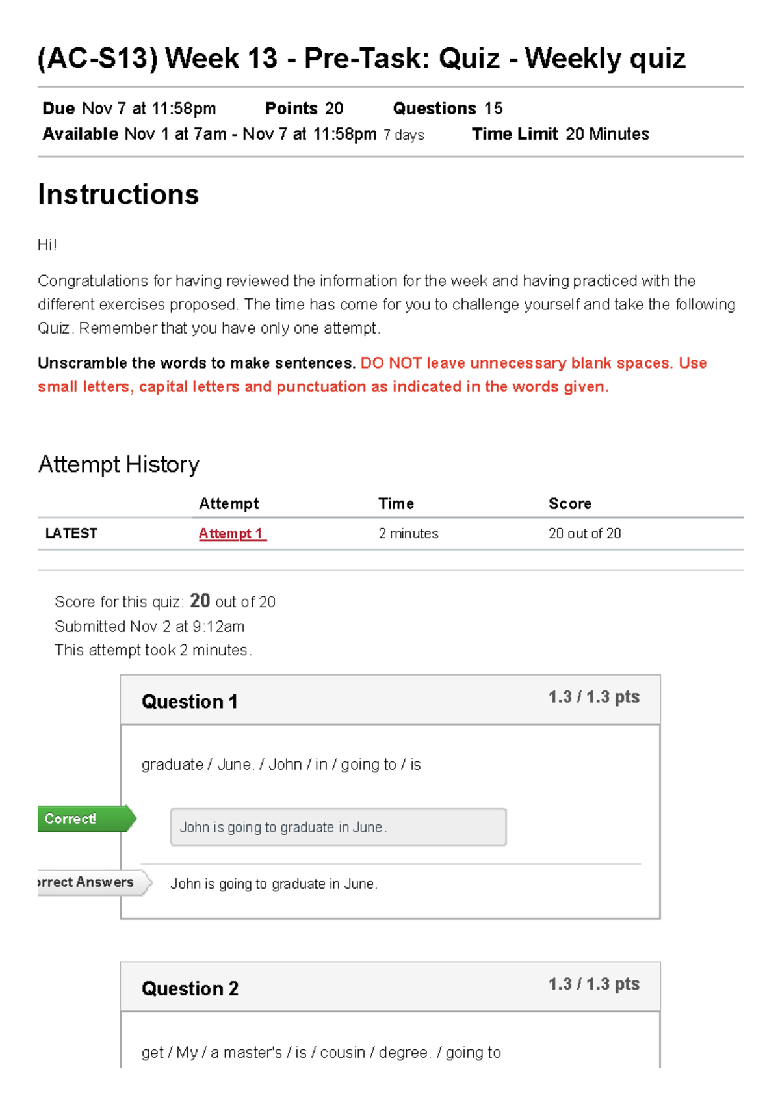The width and height of the screenshot is (780, 1104).
Task: Click the quiz title heading
Action: pyautogui.click(x=361, y=59)
